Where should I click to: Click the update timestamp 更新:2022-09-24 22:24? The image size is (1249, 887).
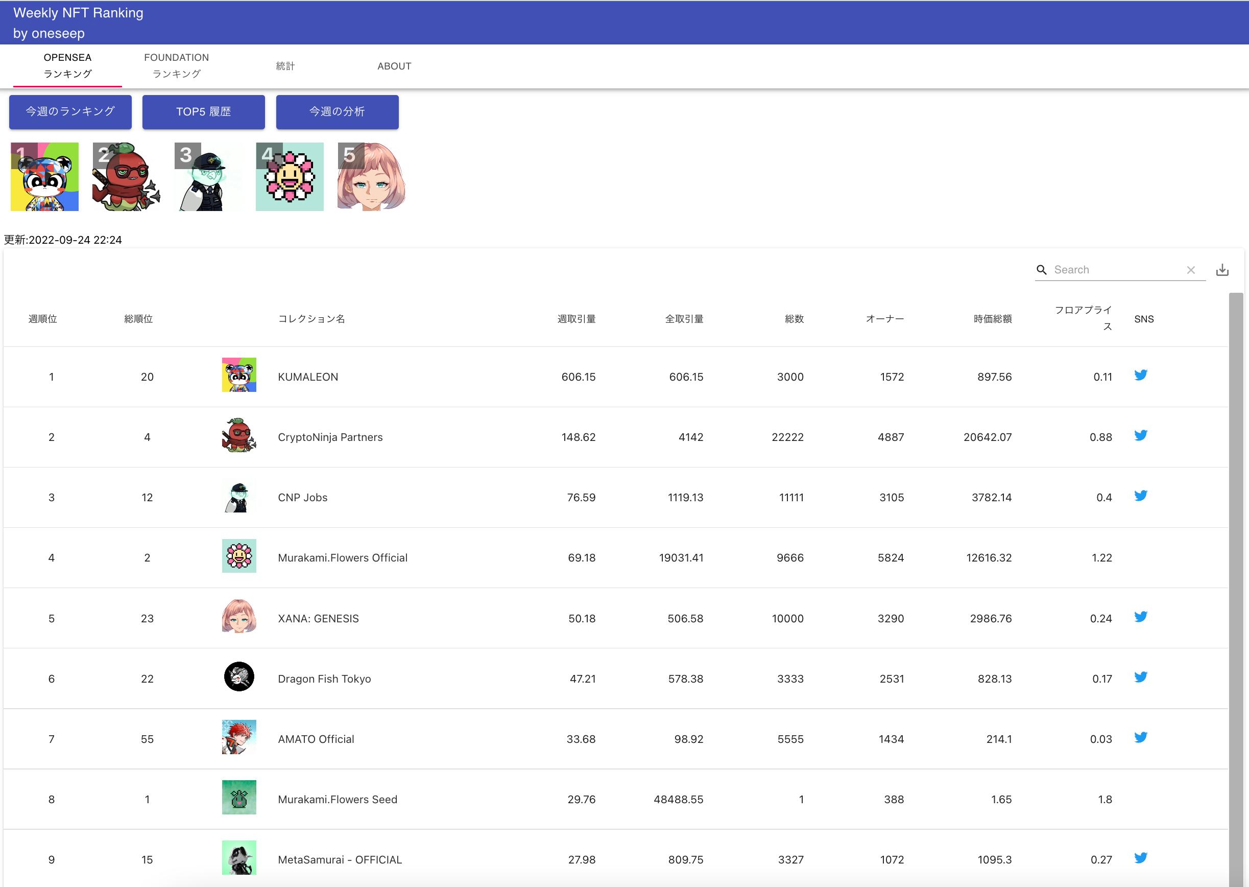pos(63,240)
